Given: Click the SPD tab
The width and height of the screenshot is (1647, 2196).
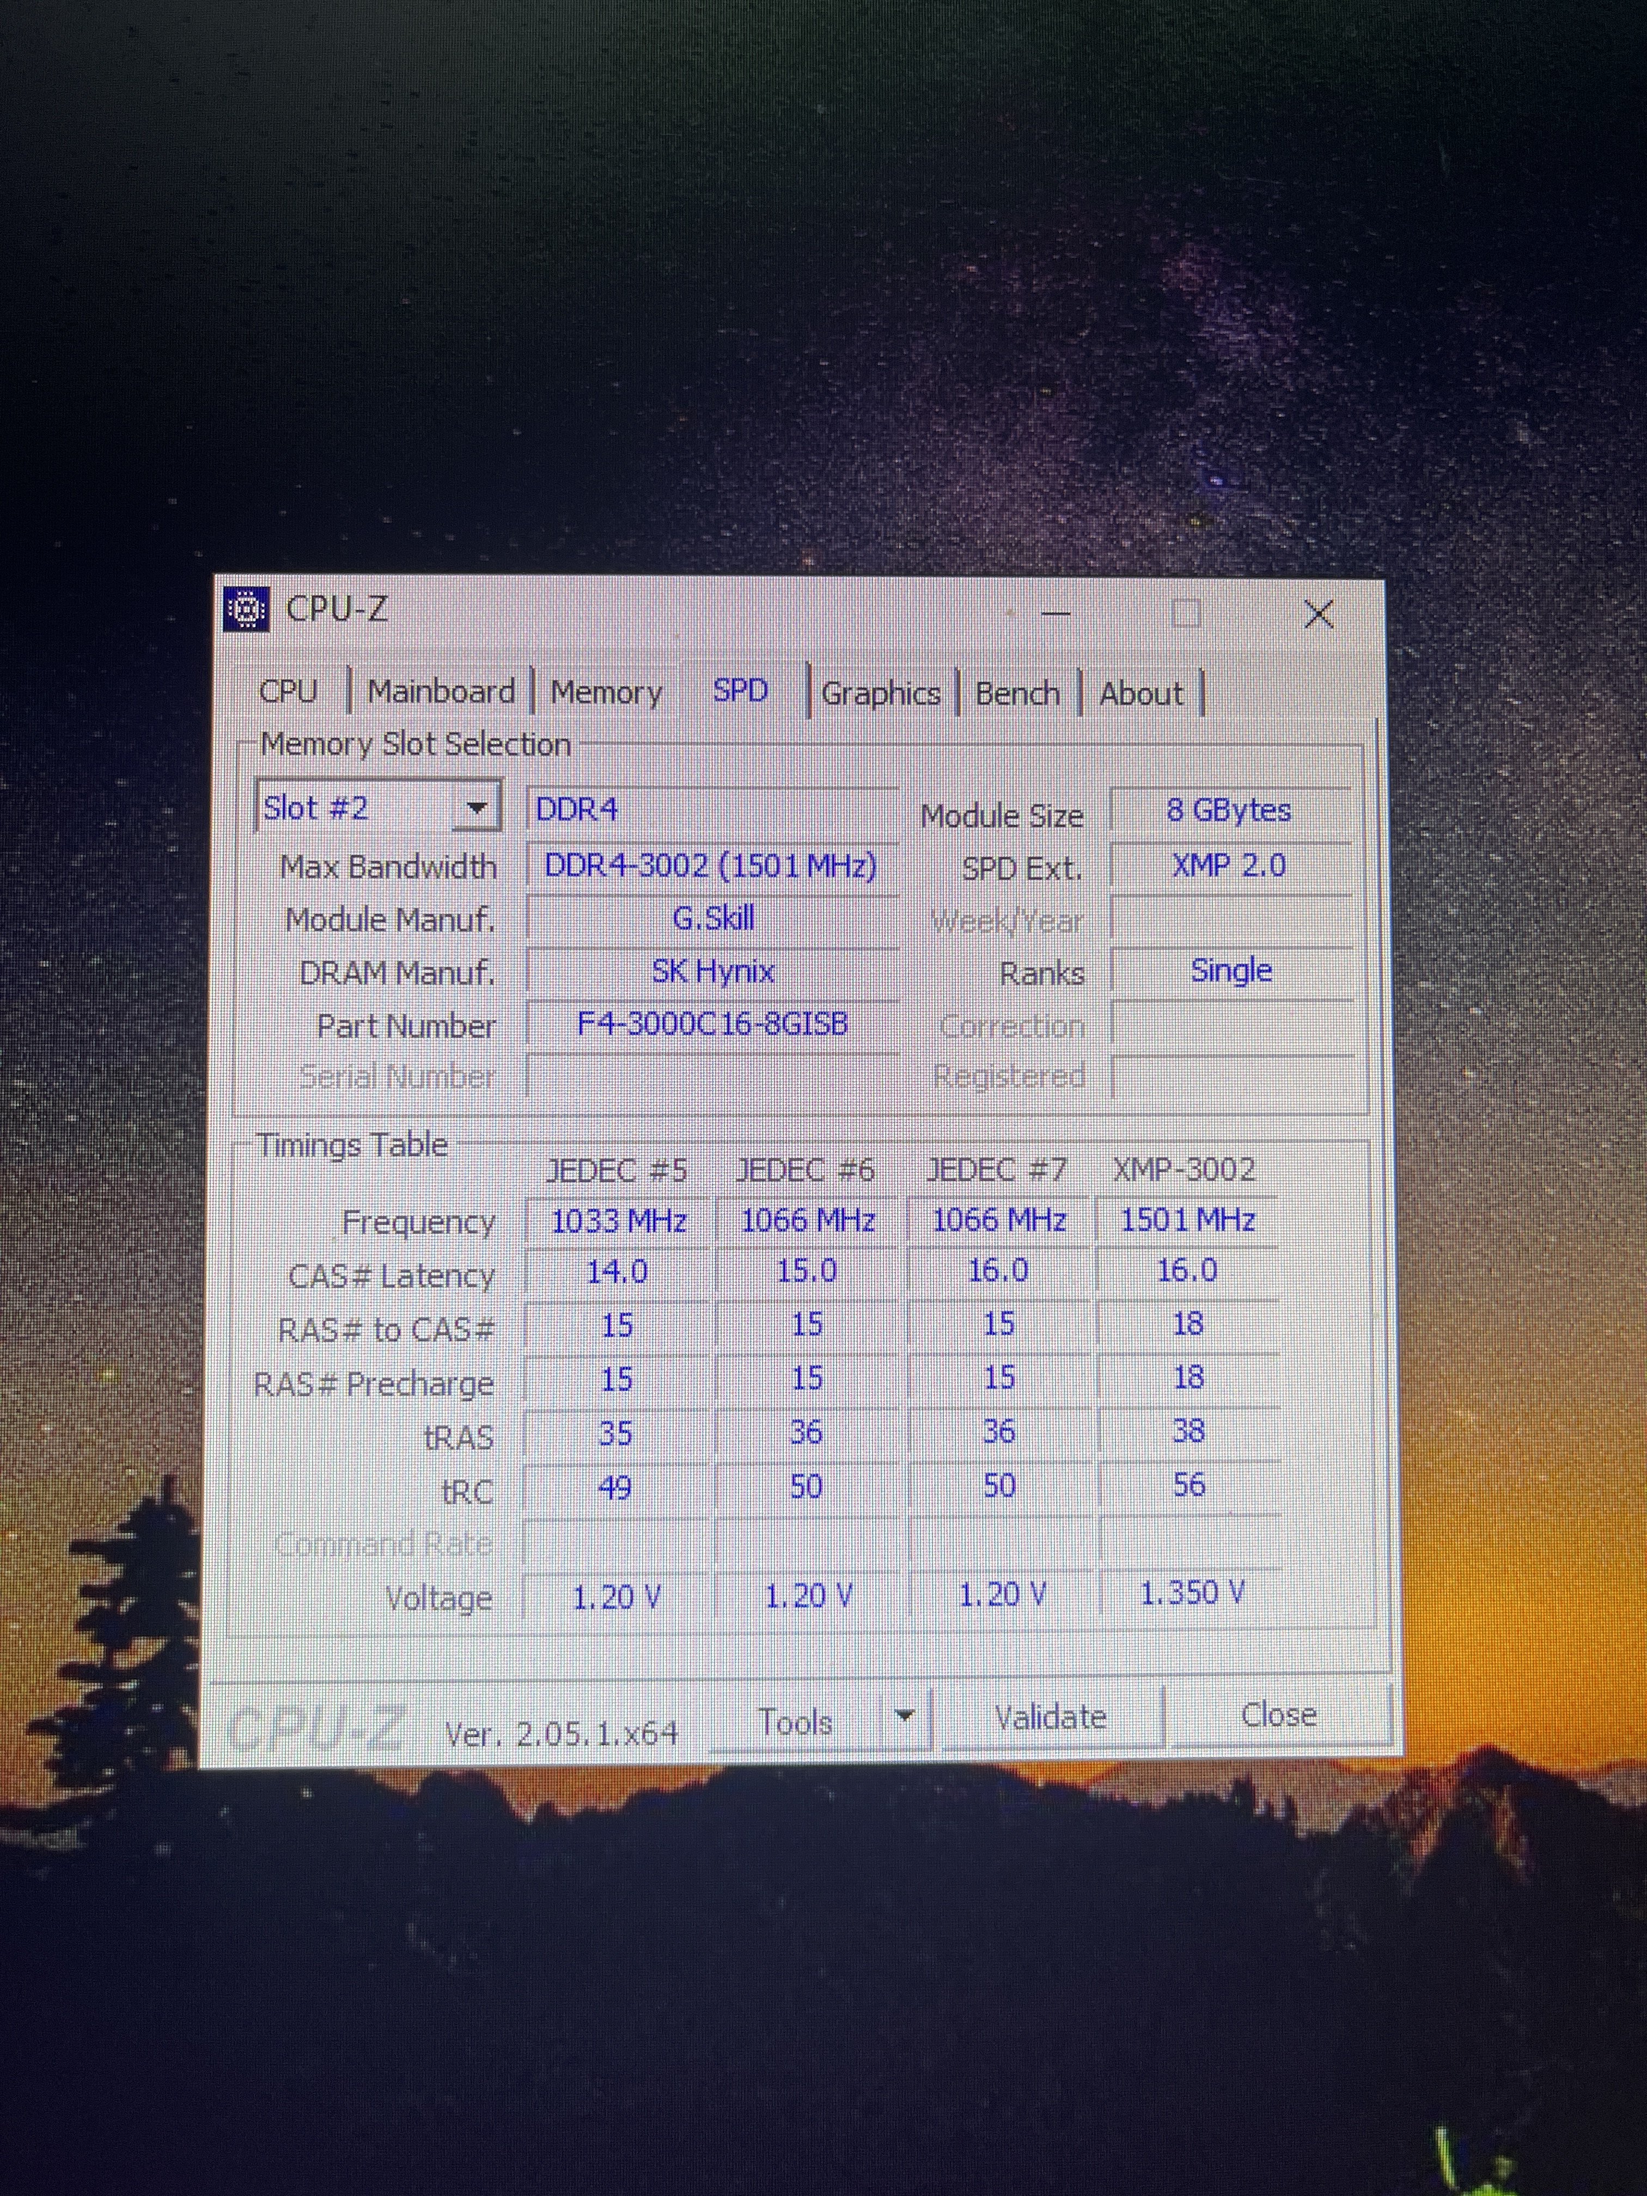Looking at the screenshot, I should [x=741, y=690].
